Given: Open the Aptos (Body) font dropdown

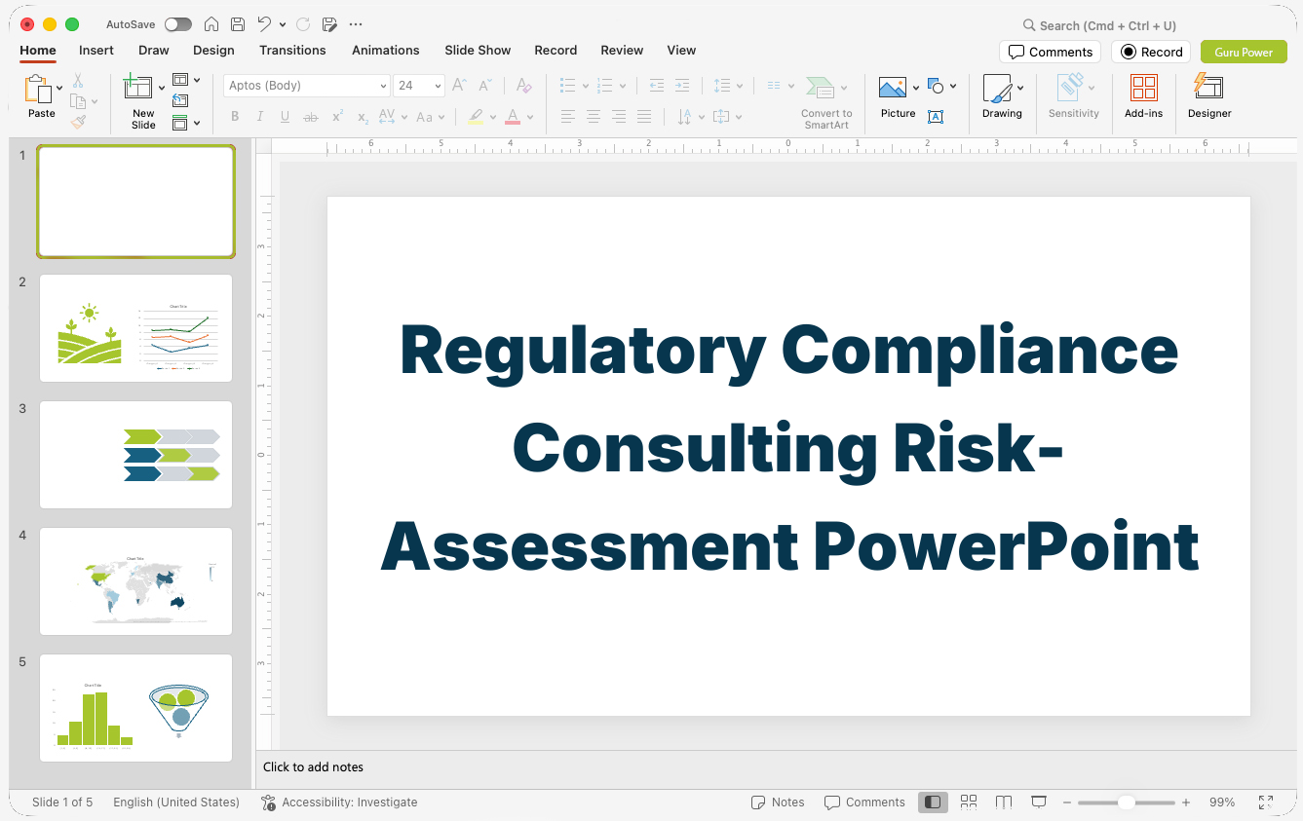Looking at the screenshot, I should (x=383, y=86).
